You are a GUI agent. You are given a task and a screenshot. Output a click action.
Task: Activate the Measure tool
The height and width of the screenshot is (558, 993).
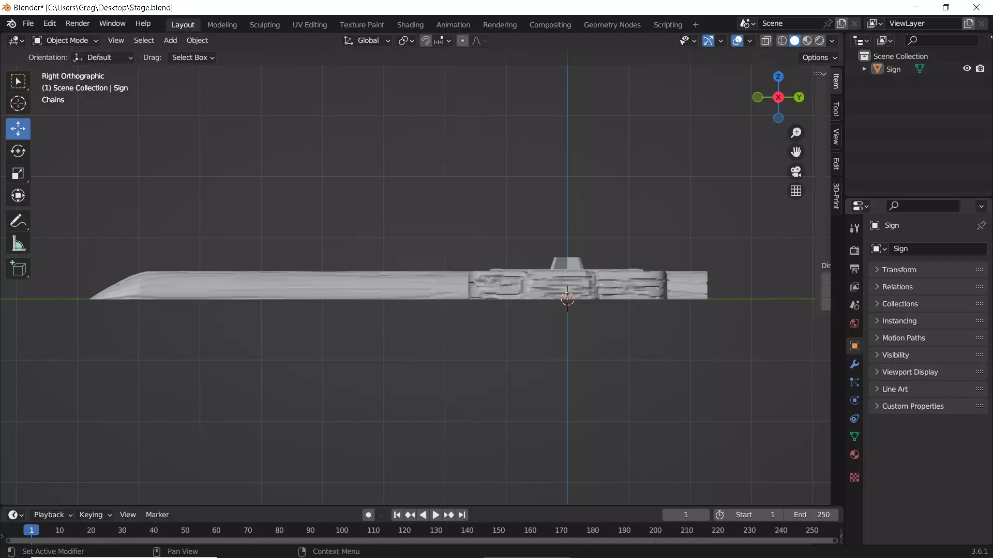tap(18, 244)
